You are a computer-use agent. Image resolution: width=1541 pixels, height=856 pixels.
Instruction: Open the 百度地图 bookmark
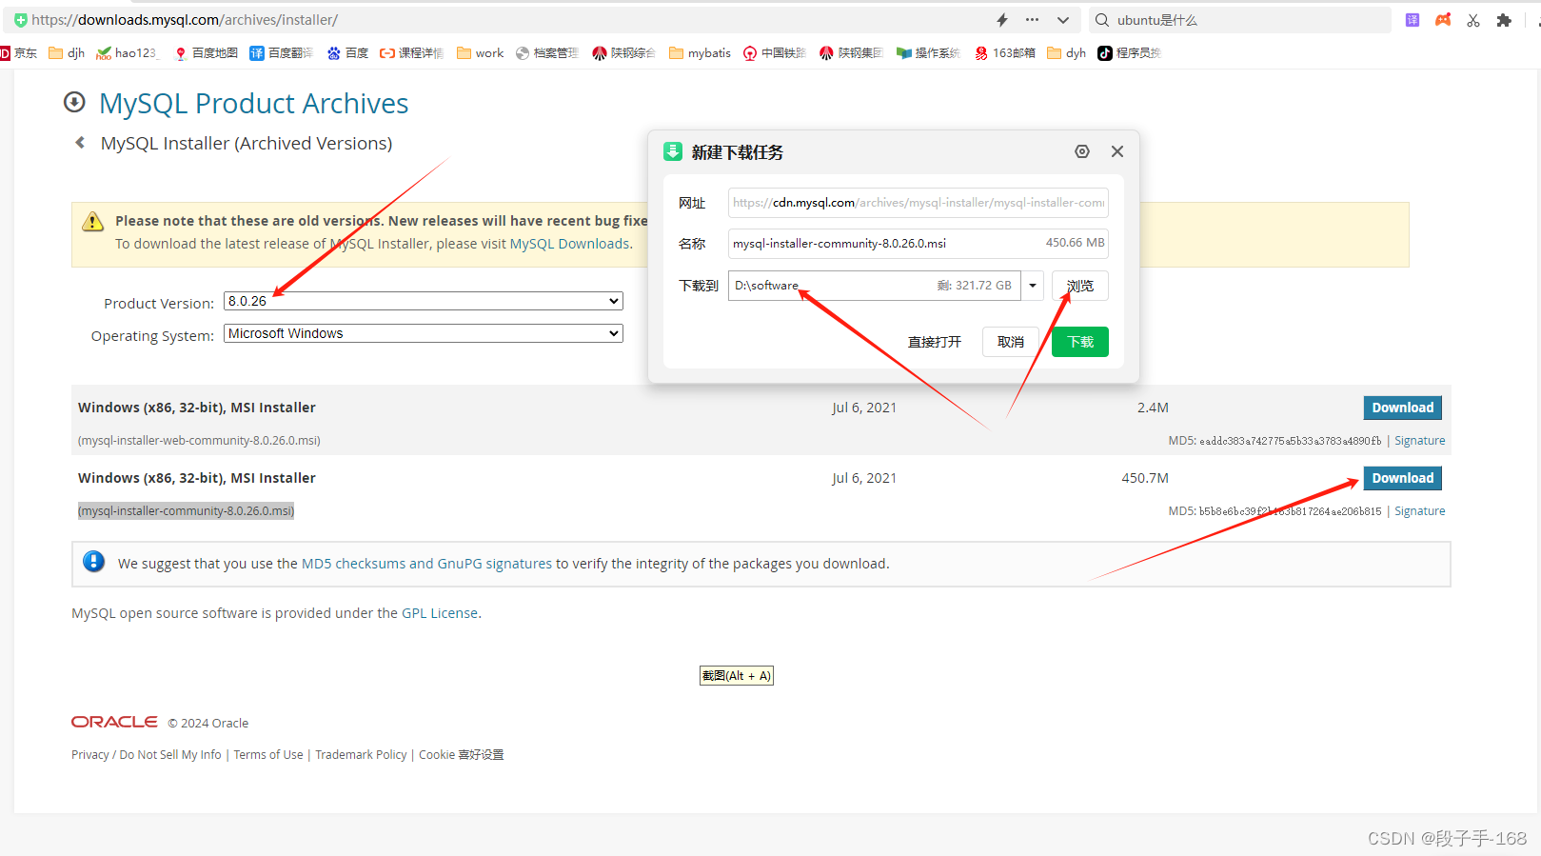(206, 53)
